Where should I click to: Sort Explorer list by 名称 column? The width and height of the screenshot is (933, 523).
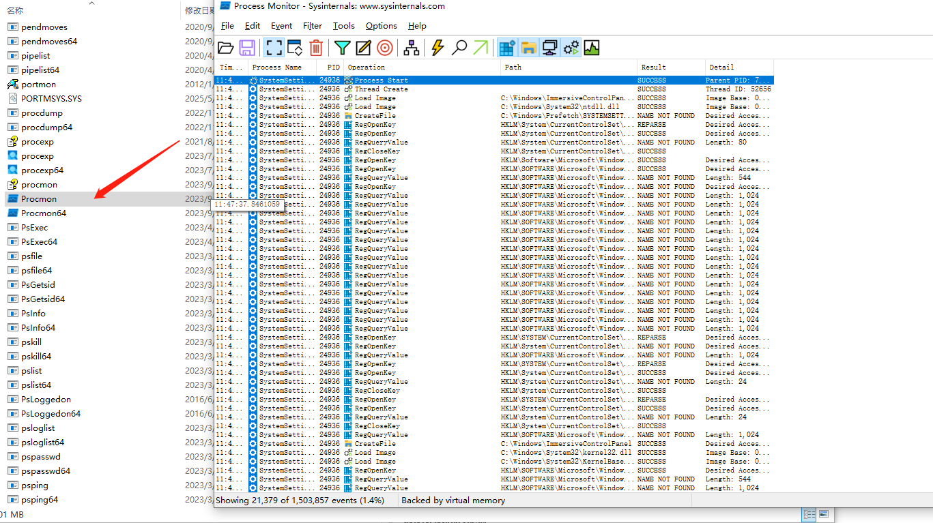(14, 11)
